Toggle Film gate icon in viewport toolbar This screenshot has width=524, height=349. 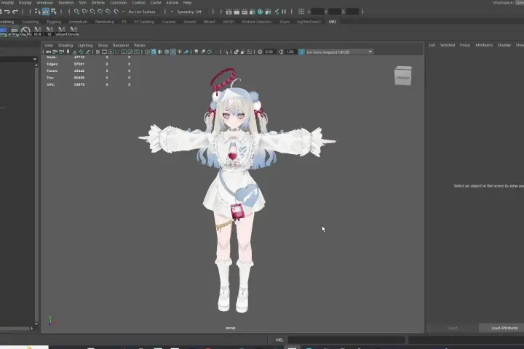104,52
